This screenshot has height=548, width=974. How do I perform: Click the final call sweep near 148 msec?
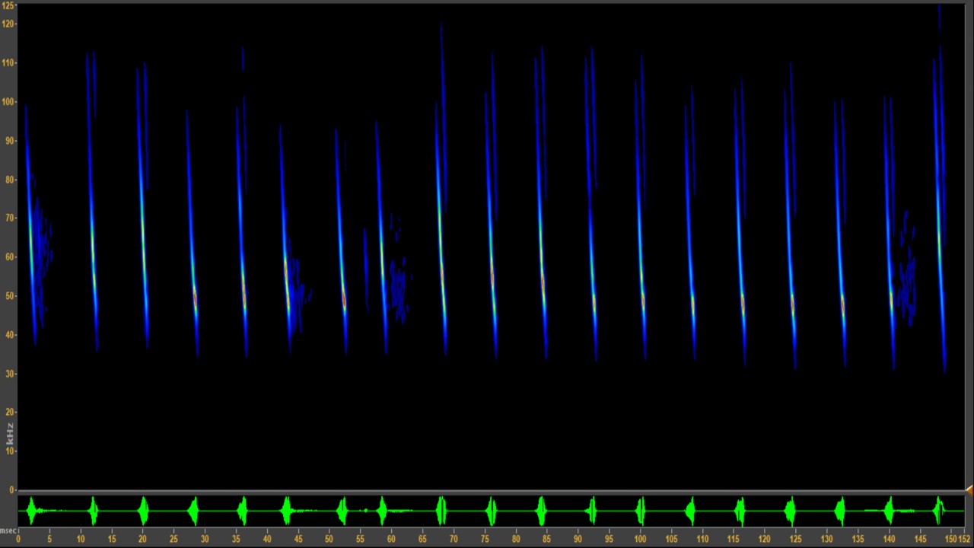(939, 228)
